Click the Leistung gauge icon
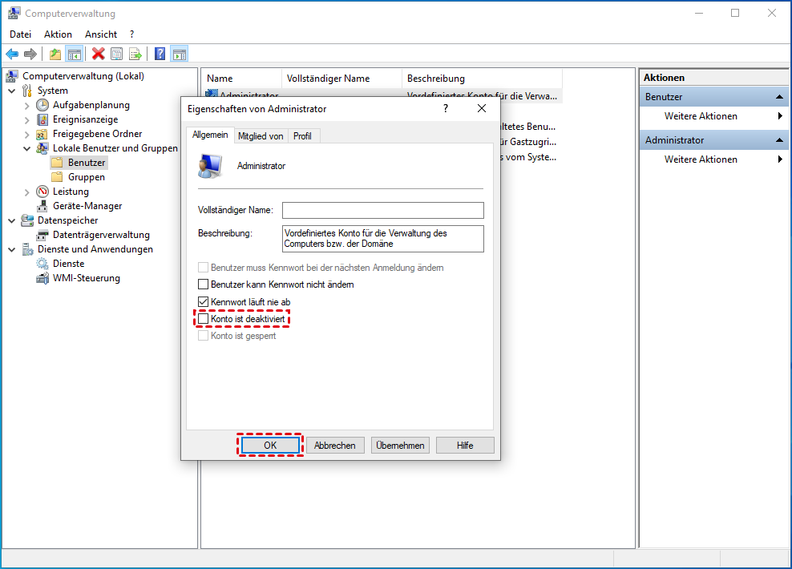 (42, 192)
